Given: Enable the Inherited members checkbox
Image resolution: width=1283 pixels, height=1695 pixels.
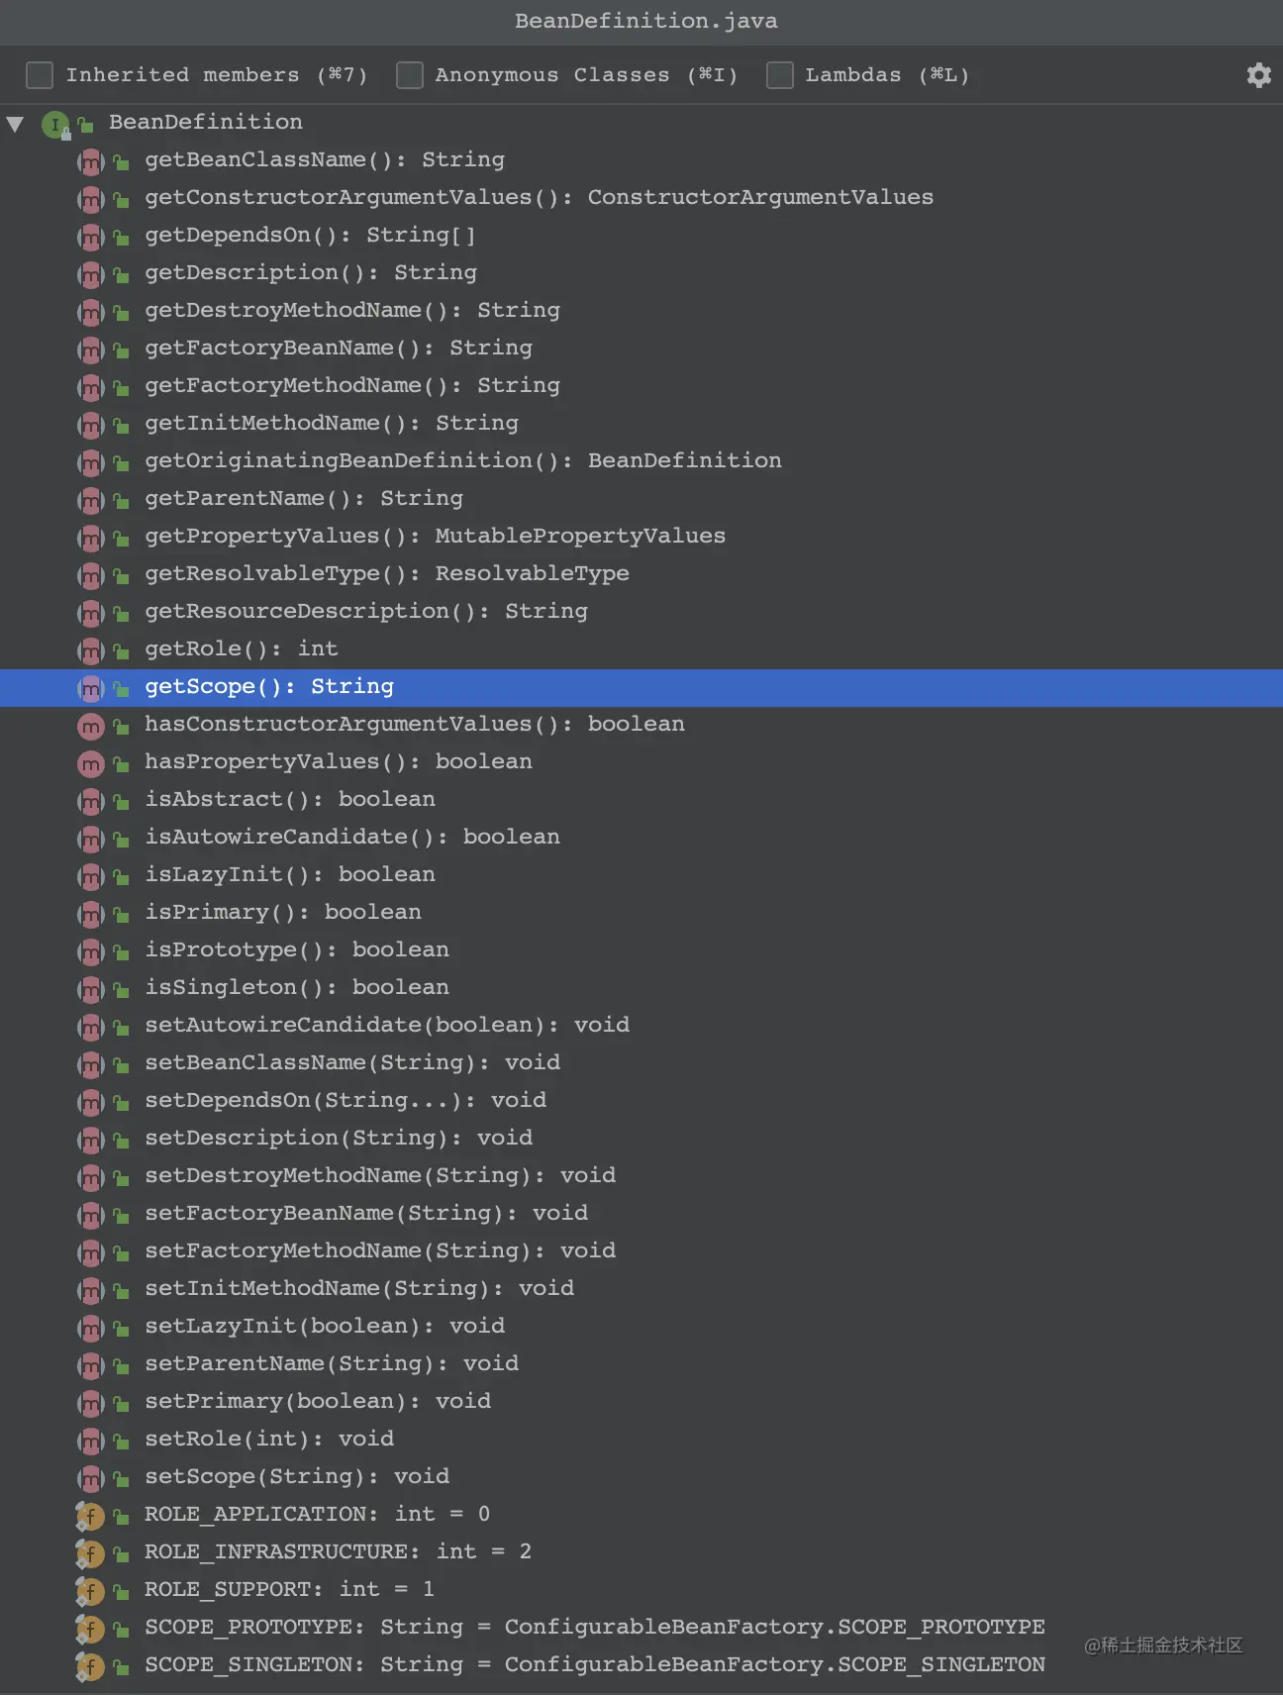Looking at the screenshot, I should [40, 75].
